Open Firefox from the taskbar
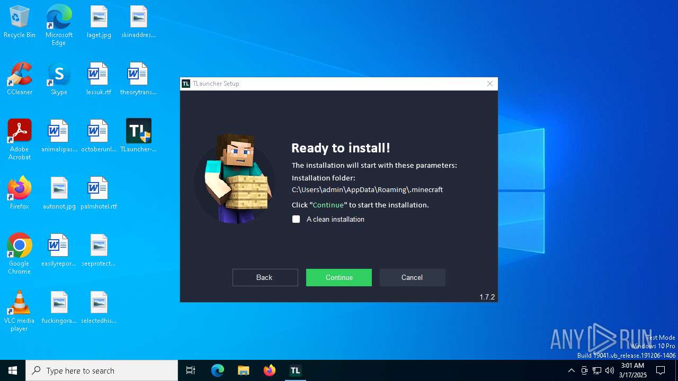This screenshot has width=678, height=381. [x=270, y=370]
